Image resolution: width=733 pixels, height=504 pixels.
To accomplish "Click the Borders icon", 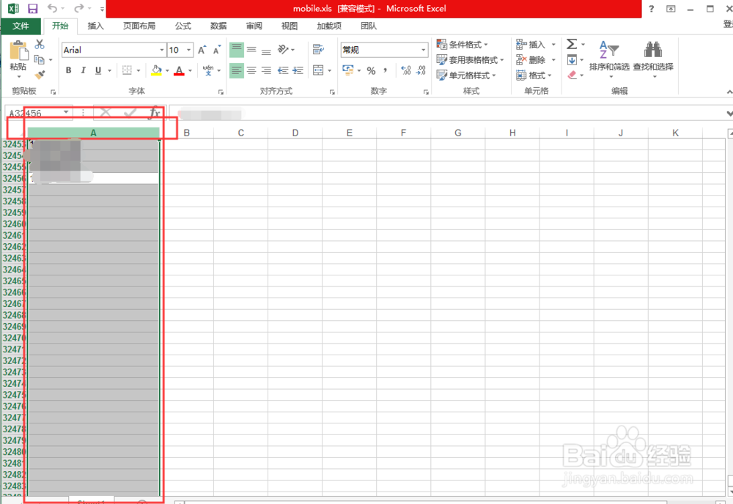I will tap(127, 70).
